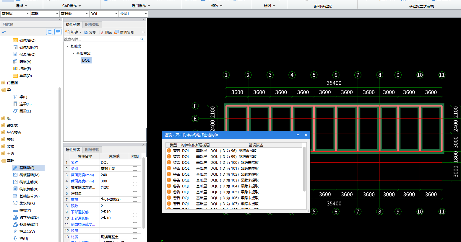Toggle 附加 checkbox for 箍筋 row
Image resolution: width=461 pixels, height=242 pixels.
click(135, 200)
